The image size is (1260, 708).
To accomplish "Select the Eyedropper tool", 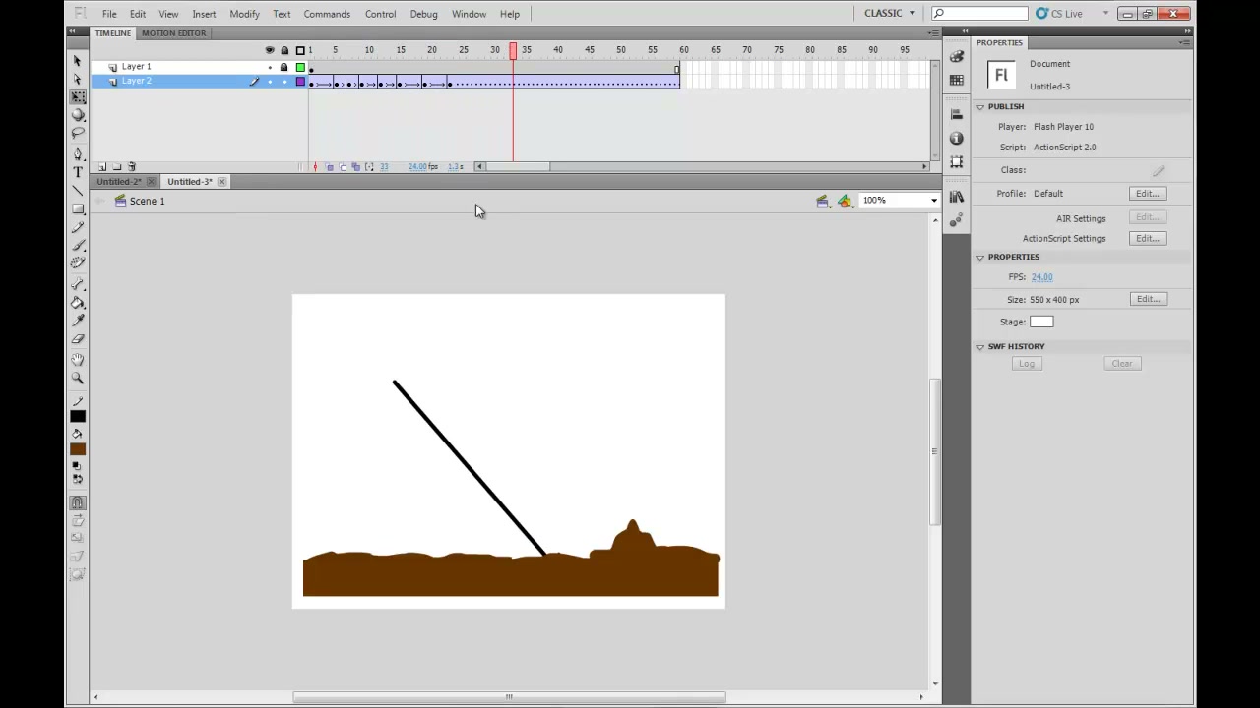I will coord(78,321).
